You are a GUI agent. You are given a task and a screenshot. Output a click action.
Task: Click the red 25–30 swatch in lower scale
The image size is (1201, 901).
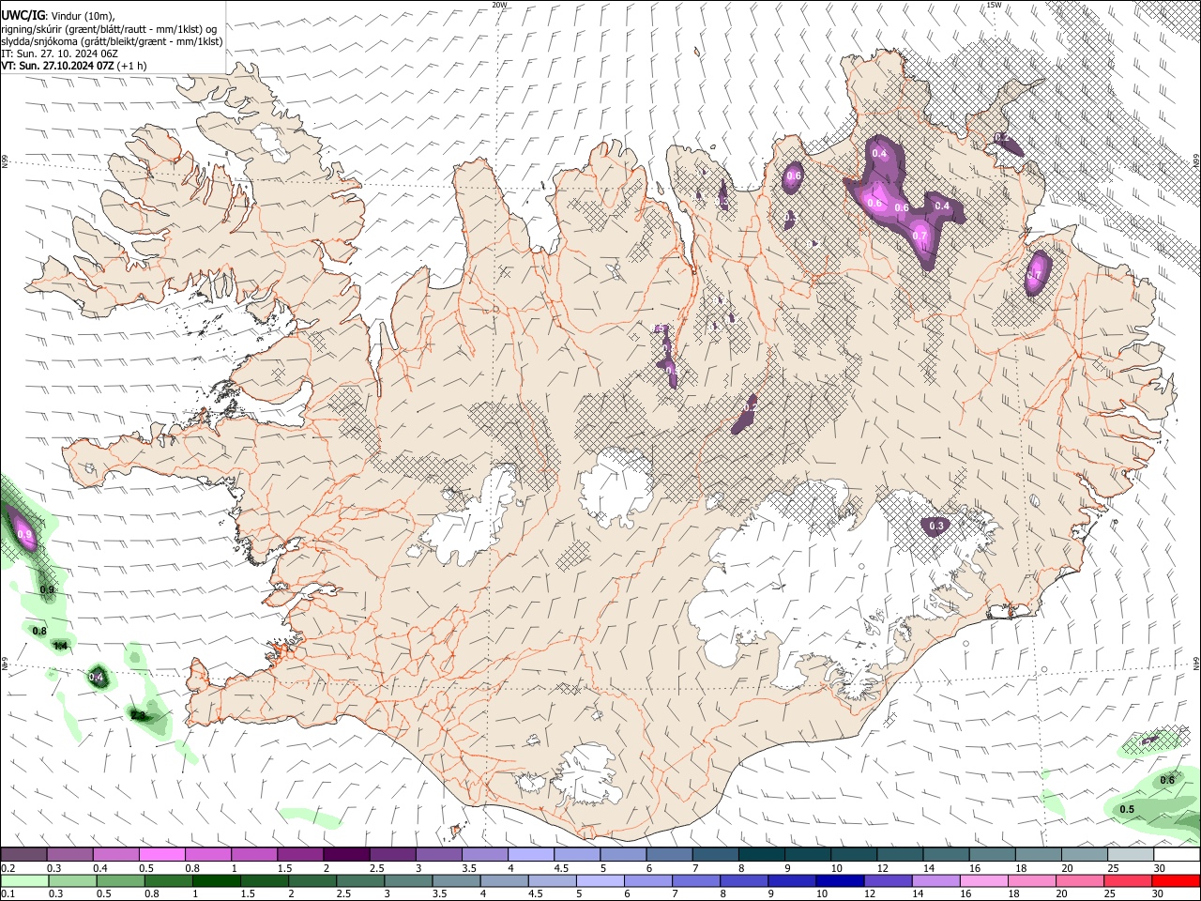1128,880
